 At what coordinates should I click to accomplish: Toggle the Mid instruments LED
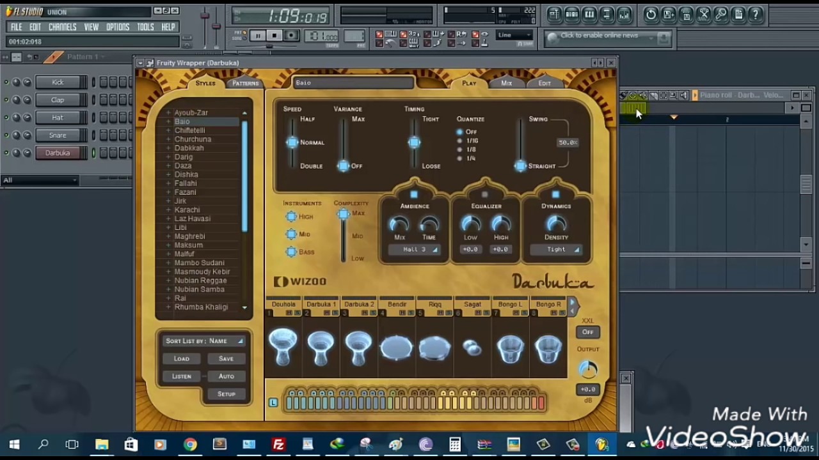(x=291, y=234)
